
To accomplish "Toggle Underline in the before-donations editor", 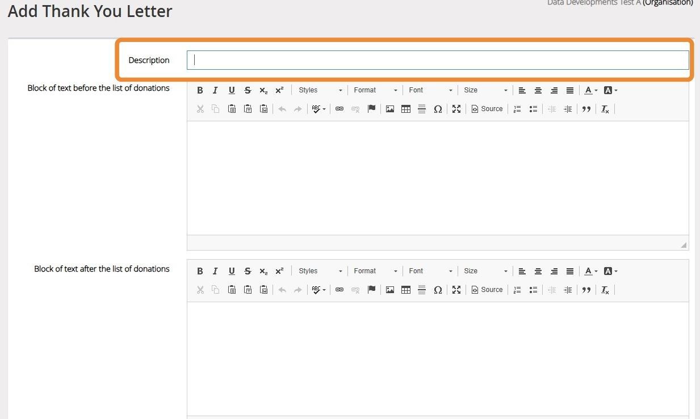I will click(x=232, y=90).
